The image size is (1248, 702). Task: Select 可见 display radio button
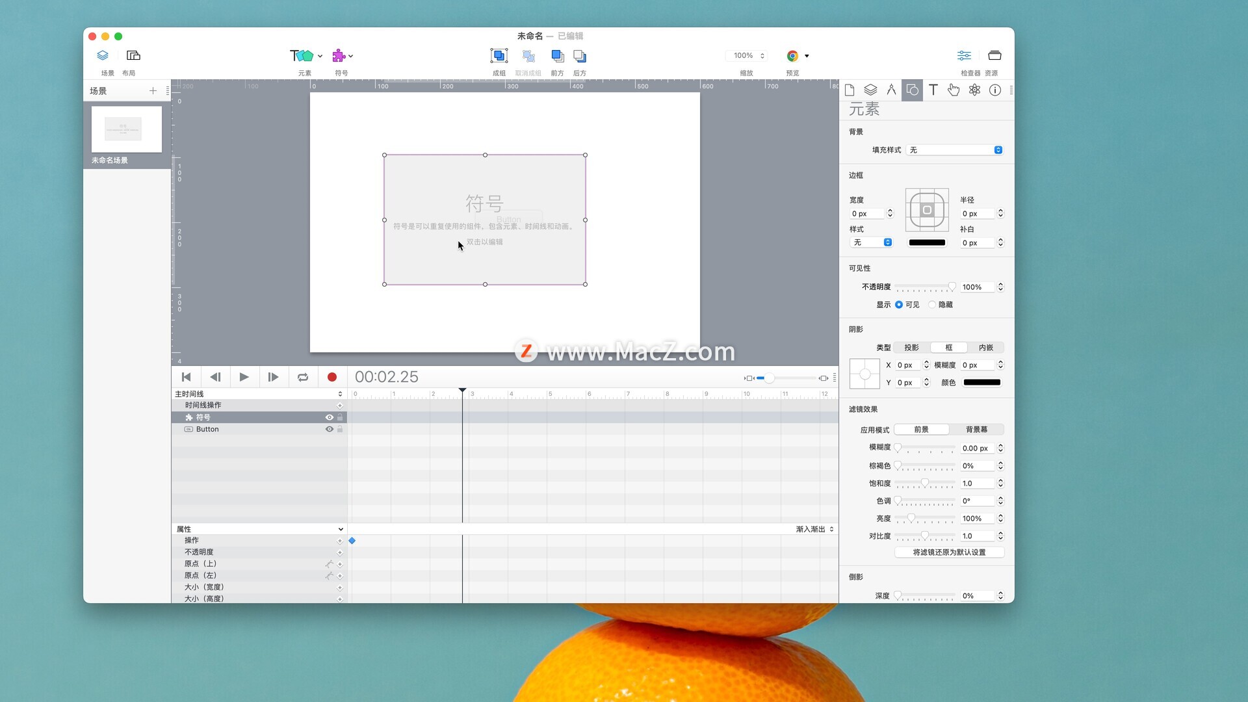899,305
